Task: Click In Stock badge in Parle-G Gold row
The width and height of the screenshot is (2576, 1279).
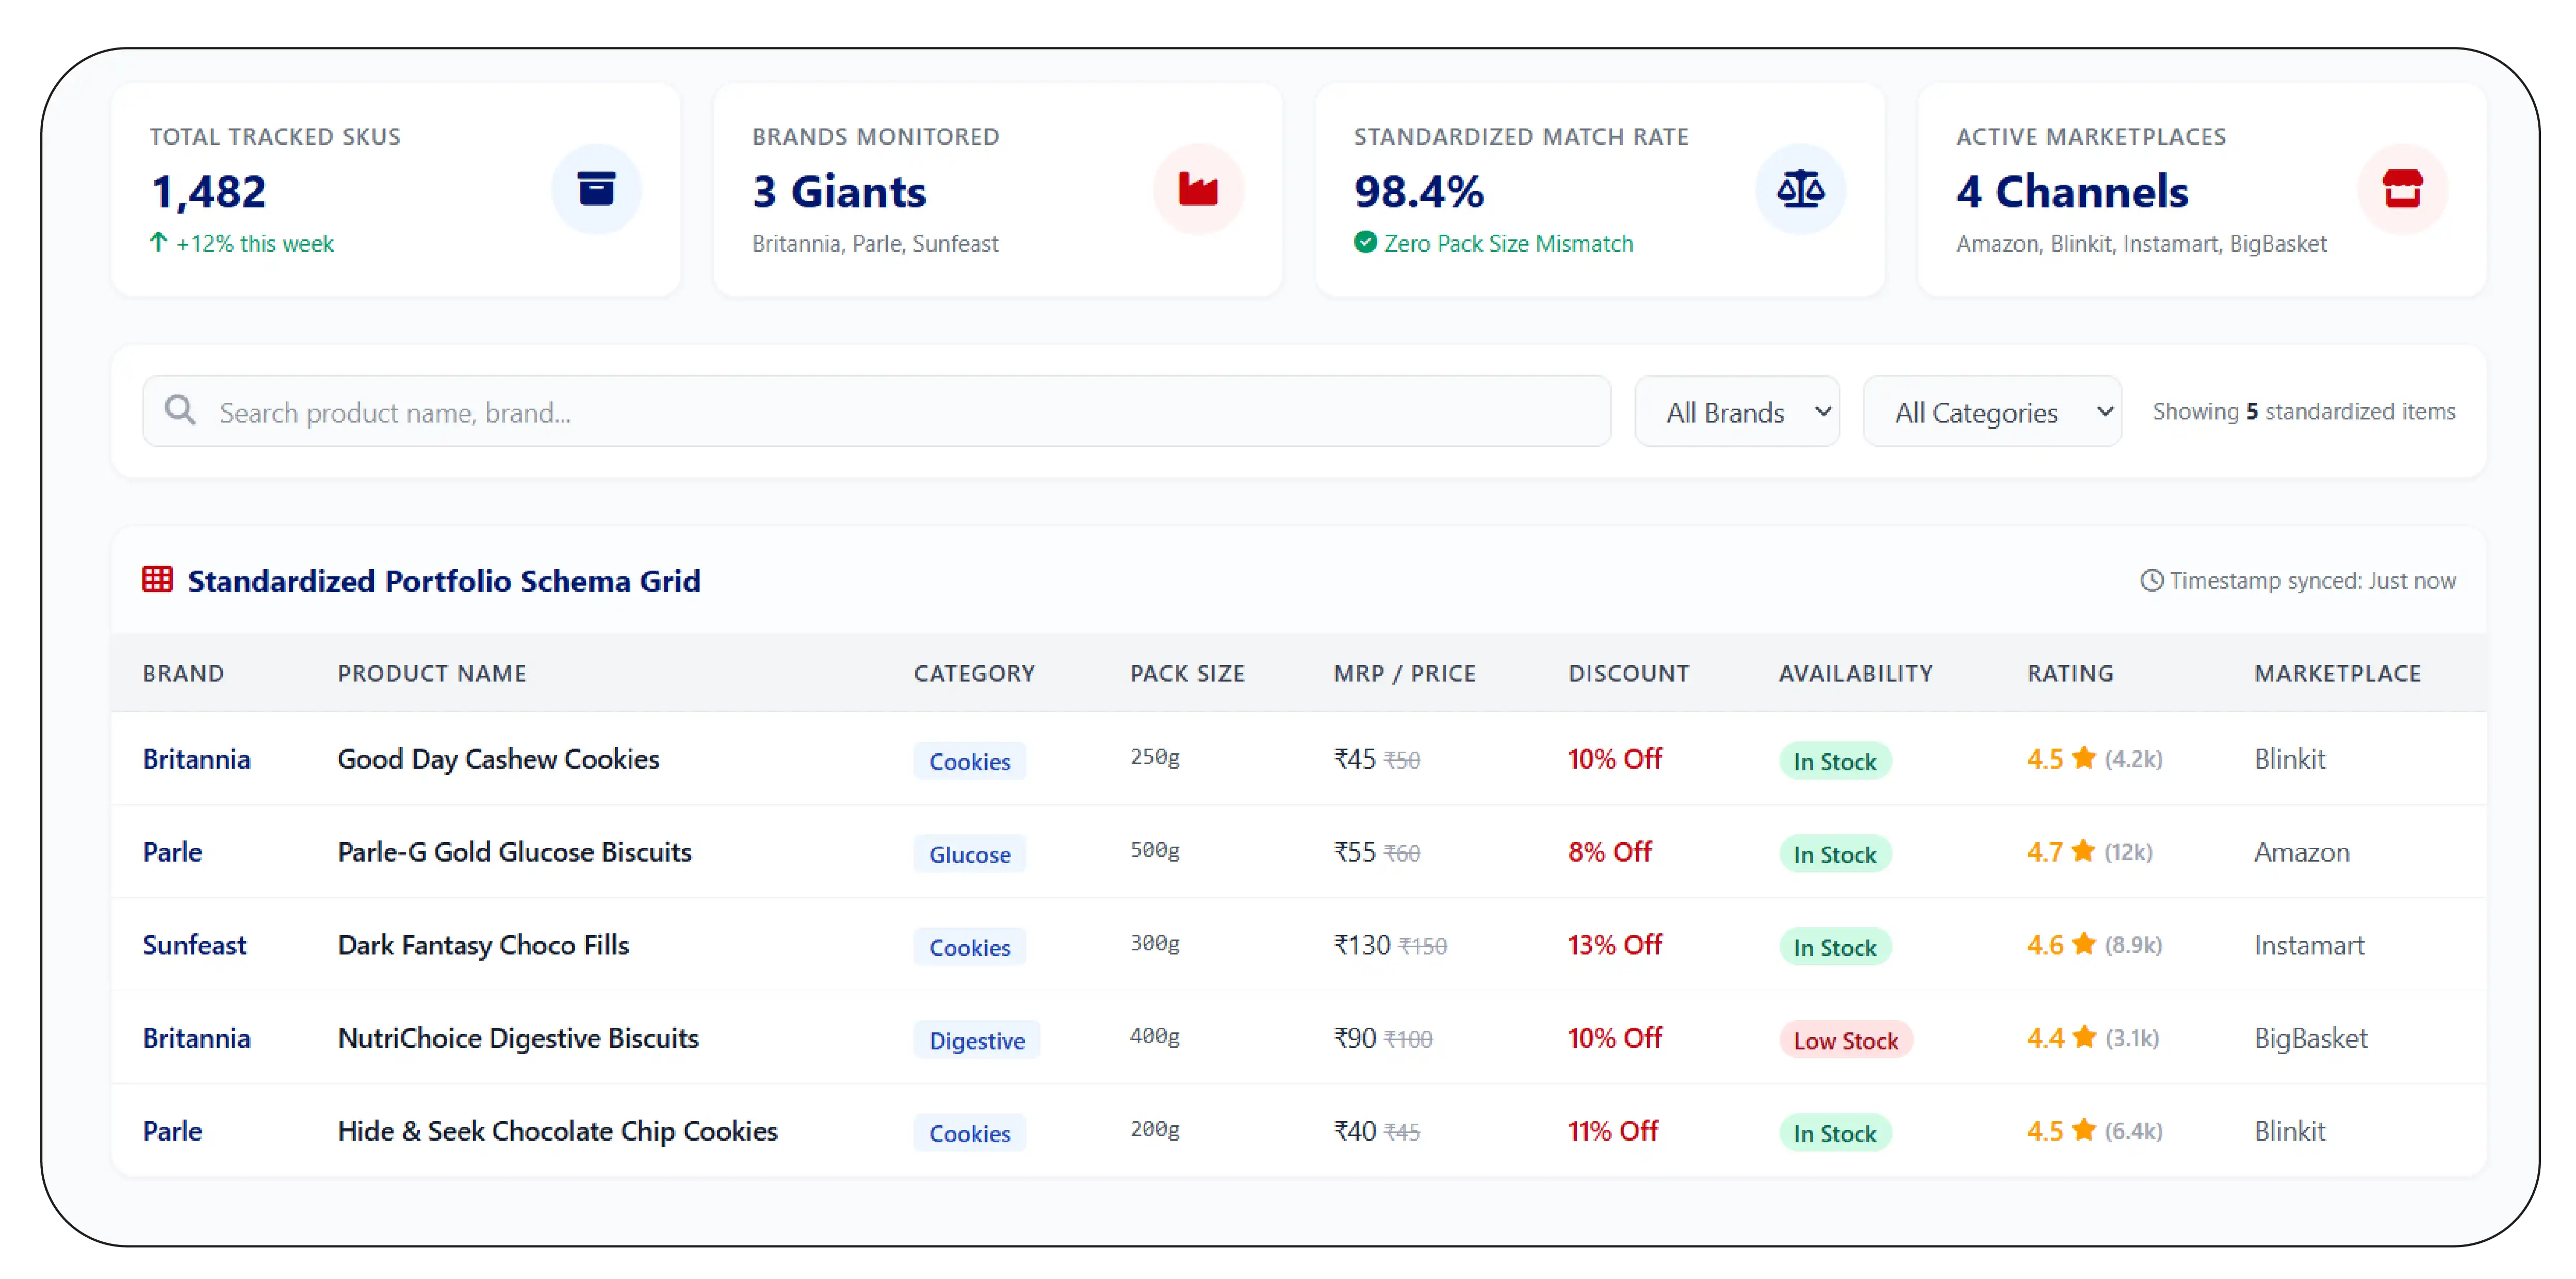Action: 1834,854
